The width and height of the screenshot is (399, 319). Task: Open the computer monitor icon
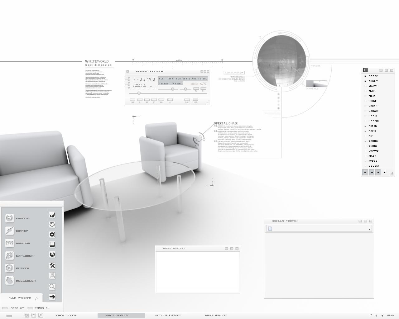pos(52,245)
